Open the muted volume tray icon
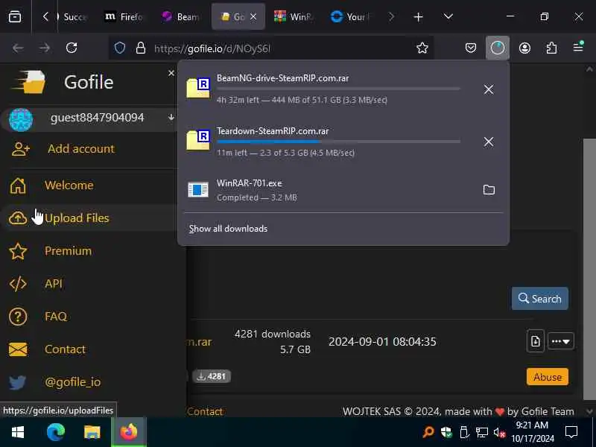 [x=499, y=433]
